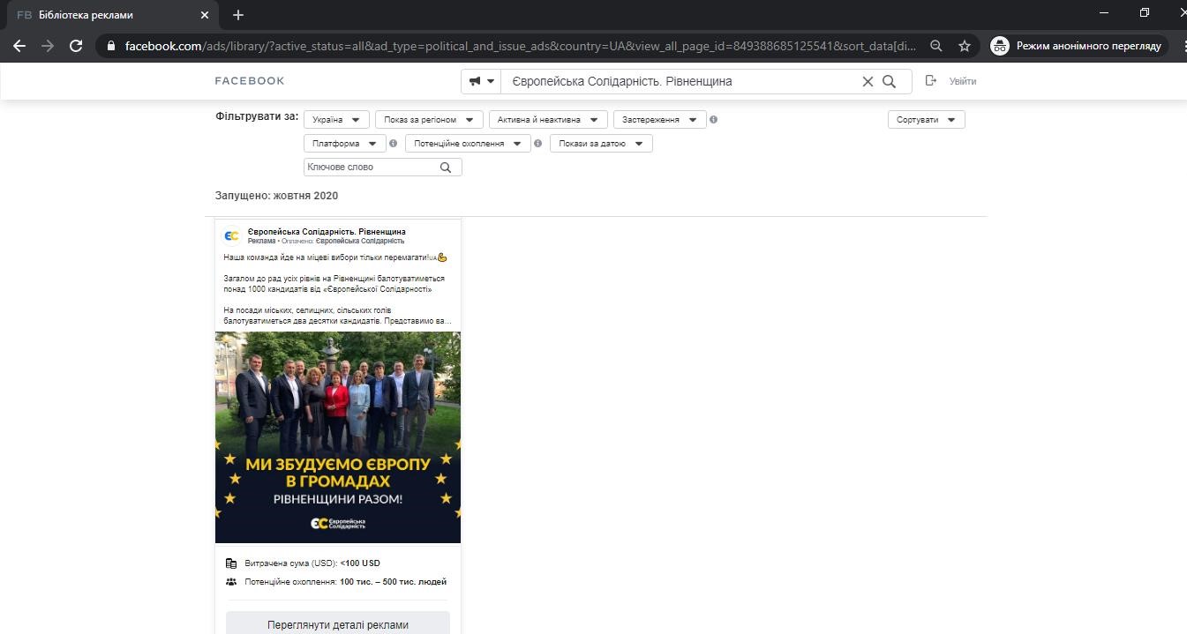Image resolution: width=1187 pixels, height=634 pixels.
Task: Click the Режим анонімного перегляду label
Action: [1088, 46]
